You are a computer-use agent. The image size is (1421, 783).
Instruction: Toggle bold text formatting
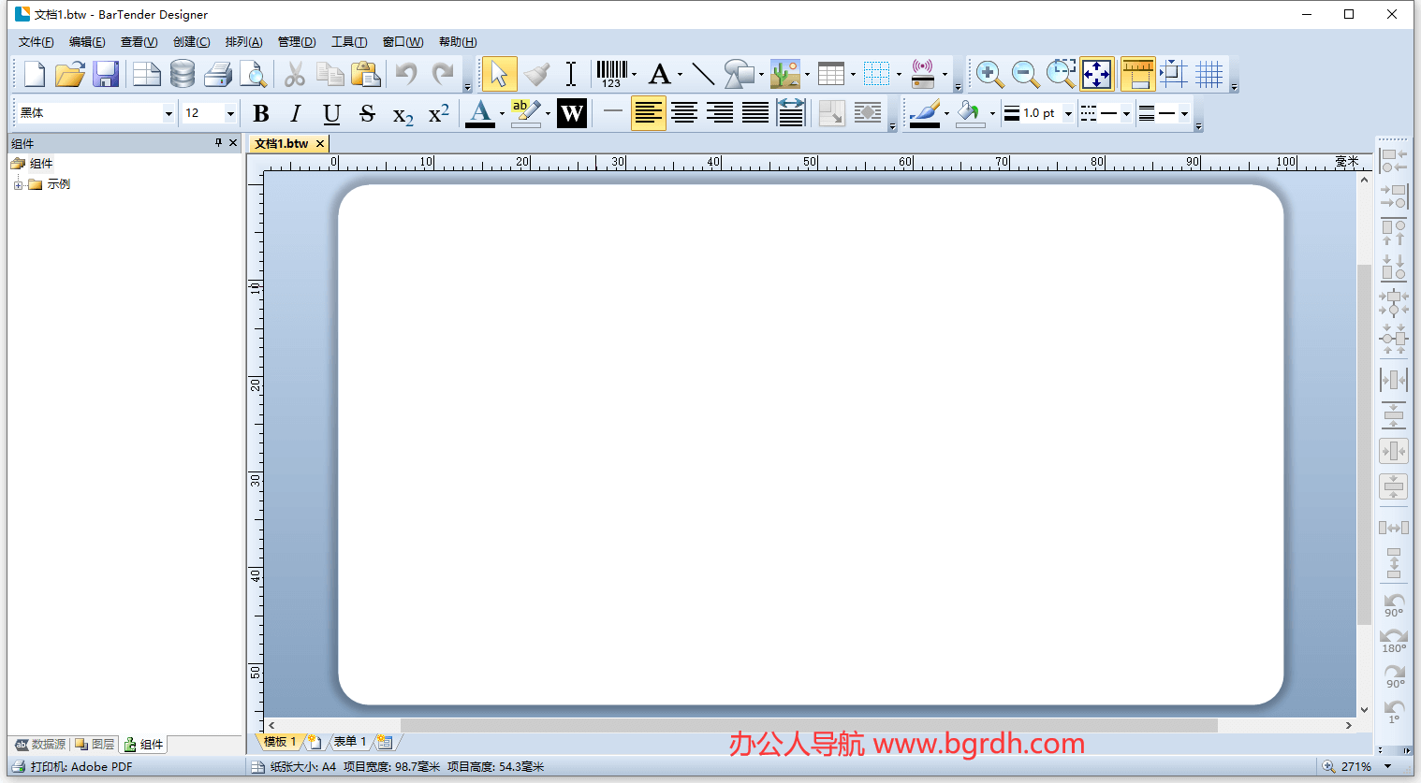tap(261, 113)
